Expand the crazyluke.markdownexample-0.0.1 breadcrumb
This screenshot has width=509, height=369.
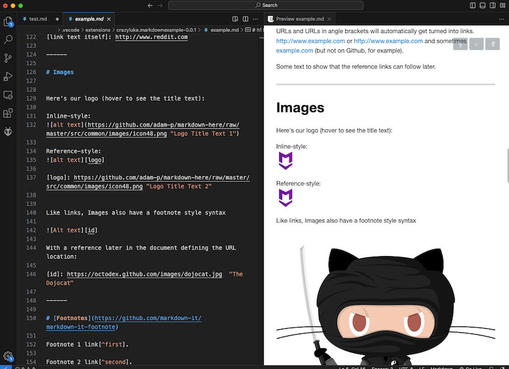coord(156,30)
